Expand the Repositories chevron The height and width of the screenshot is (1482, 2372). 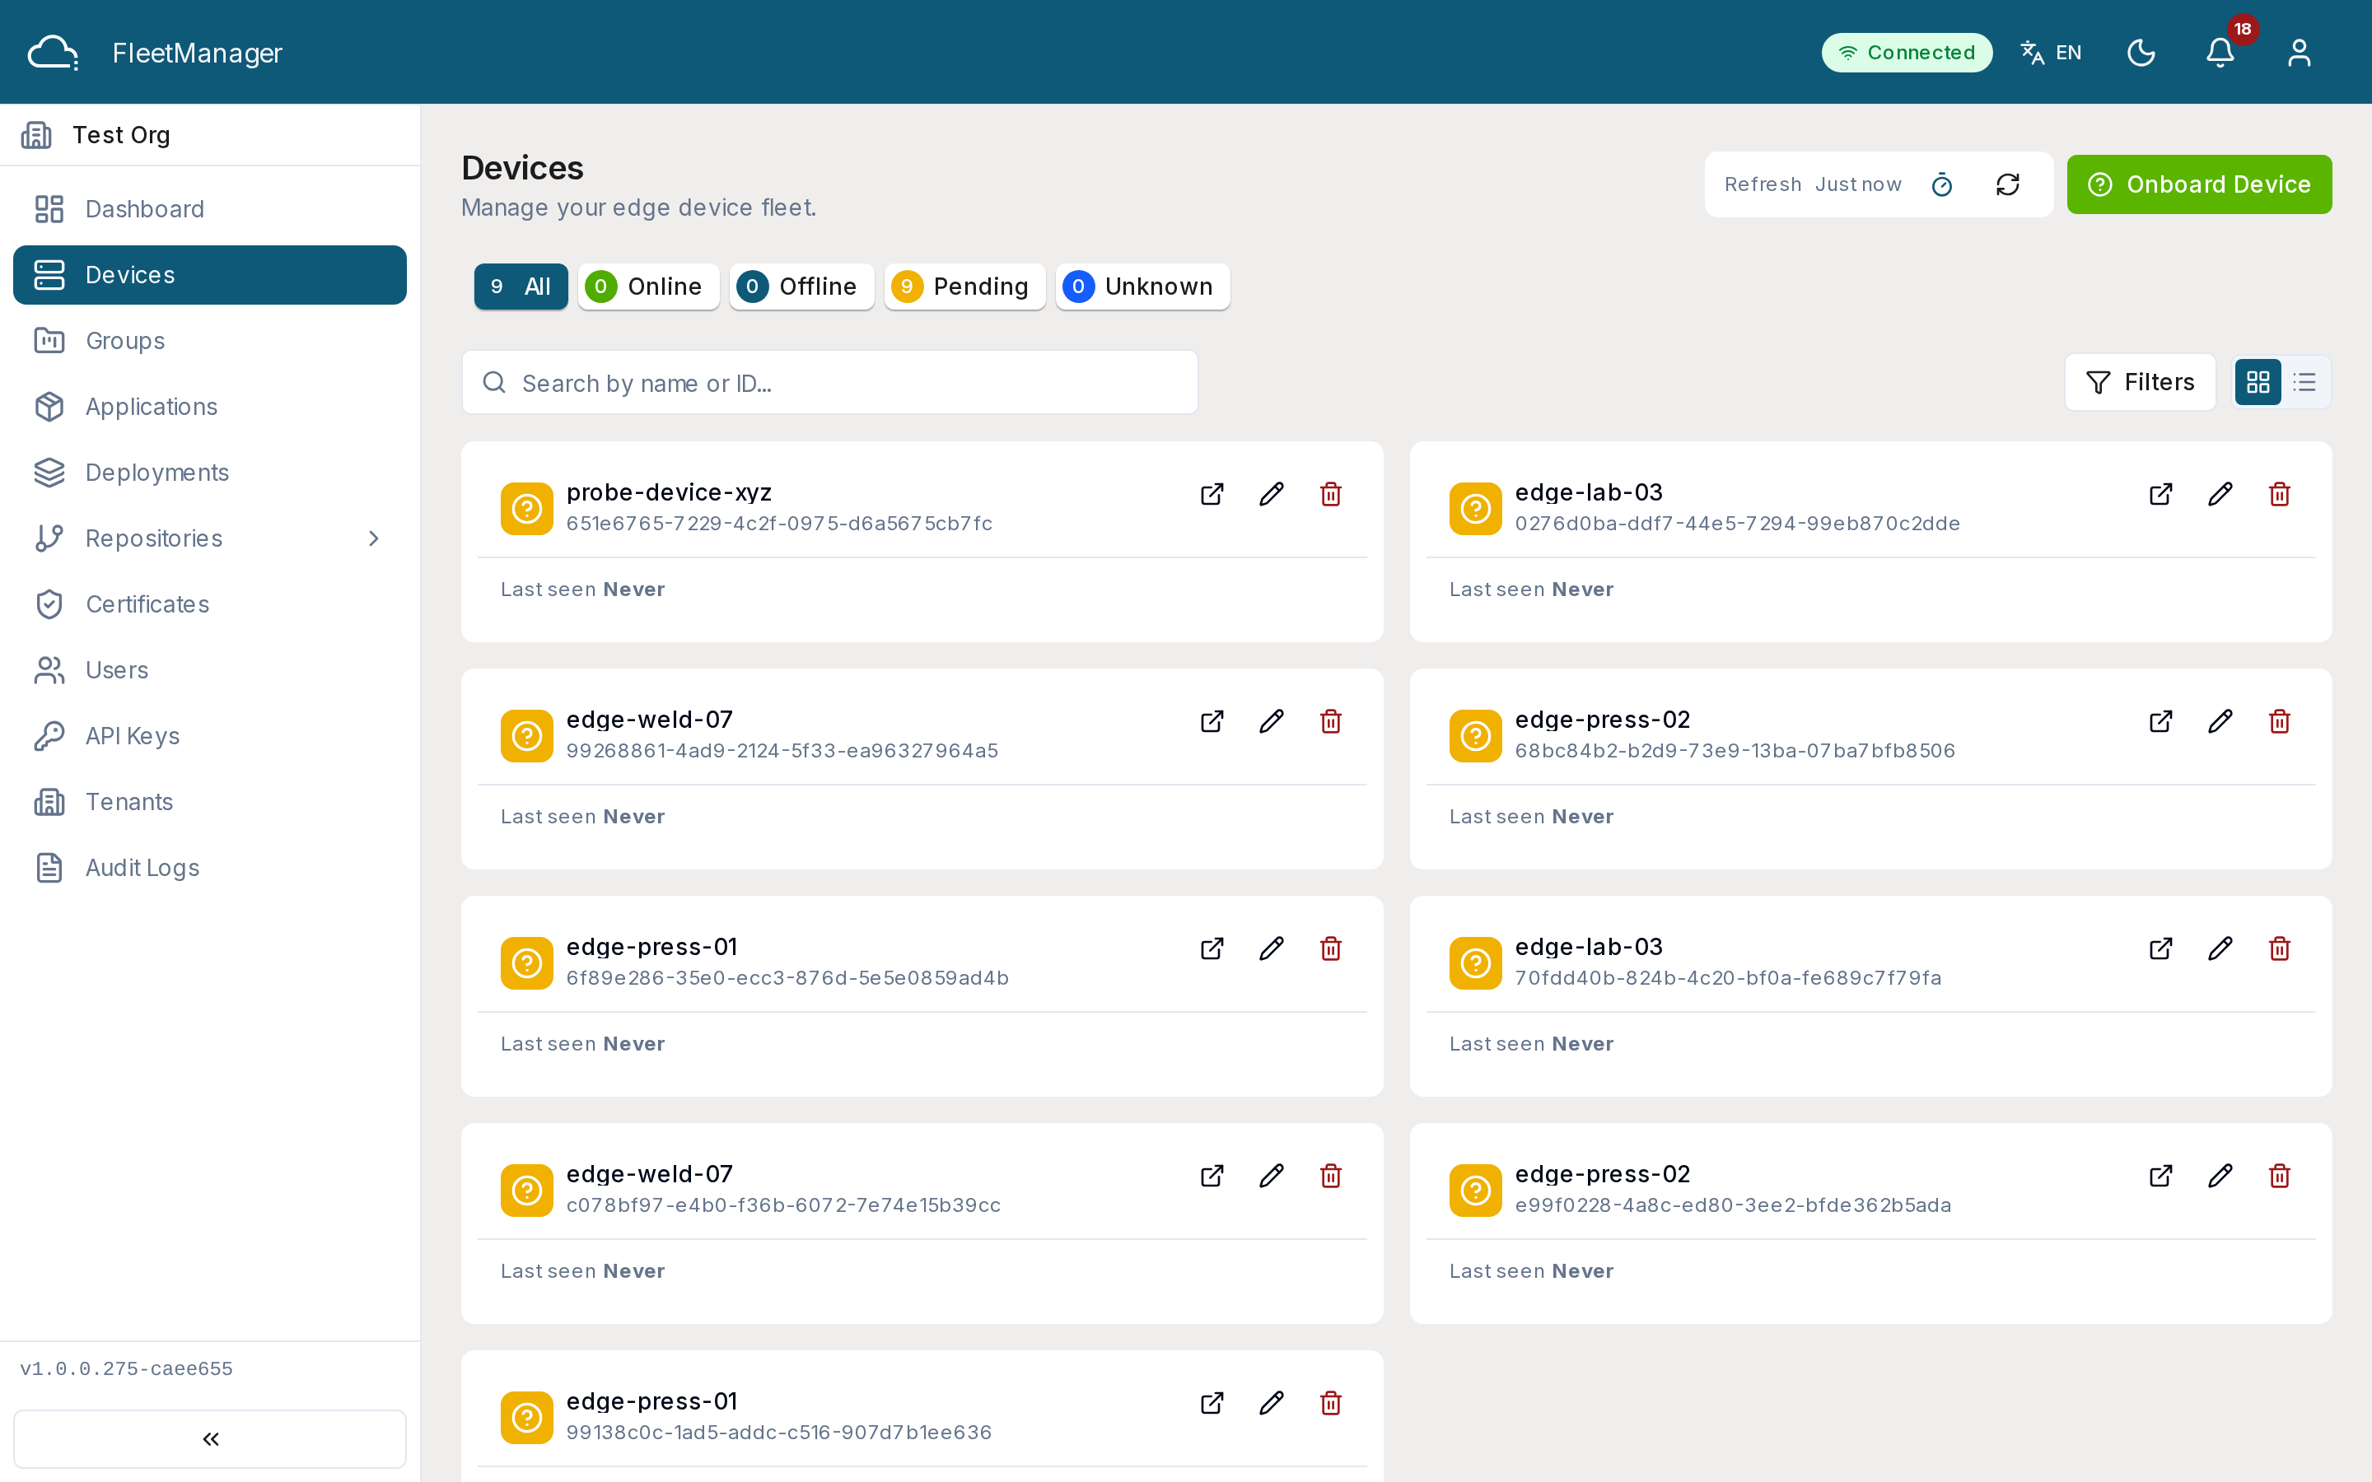(x=373, y=538)
